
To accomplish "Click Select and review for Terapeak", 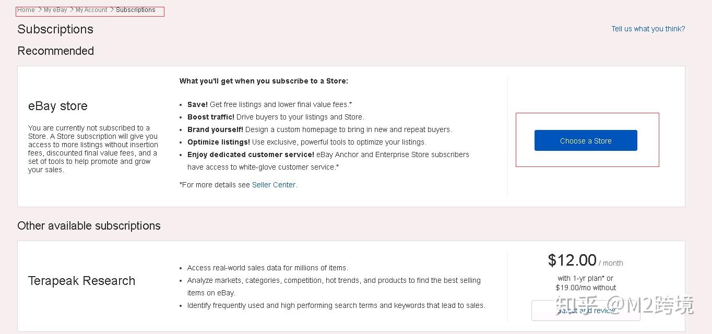I will point(586,311).
